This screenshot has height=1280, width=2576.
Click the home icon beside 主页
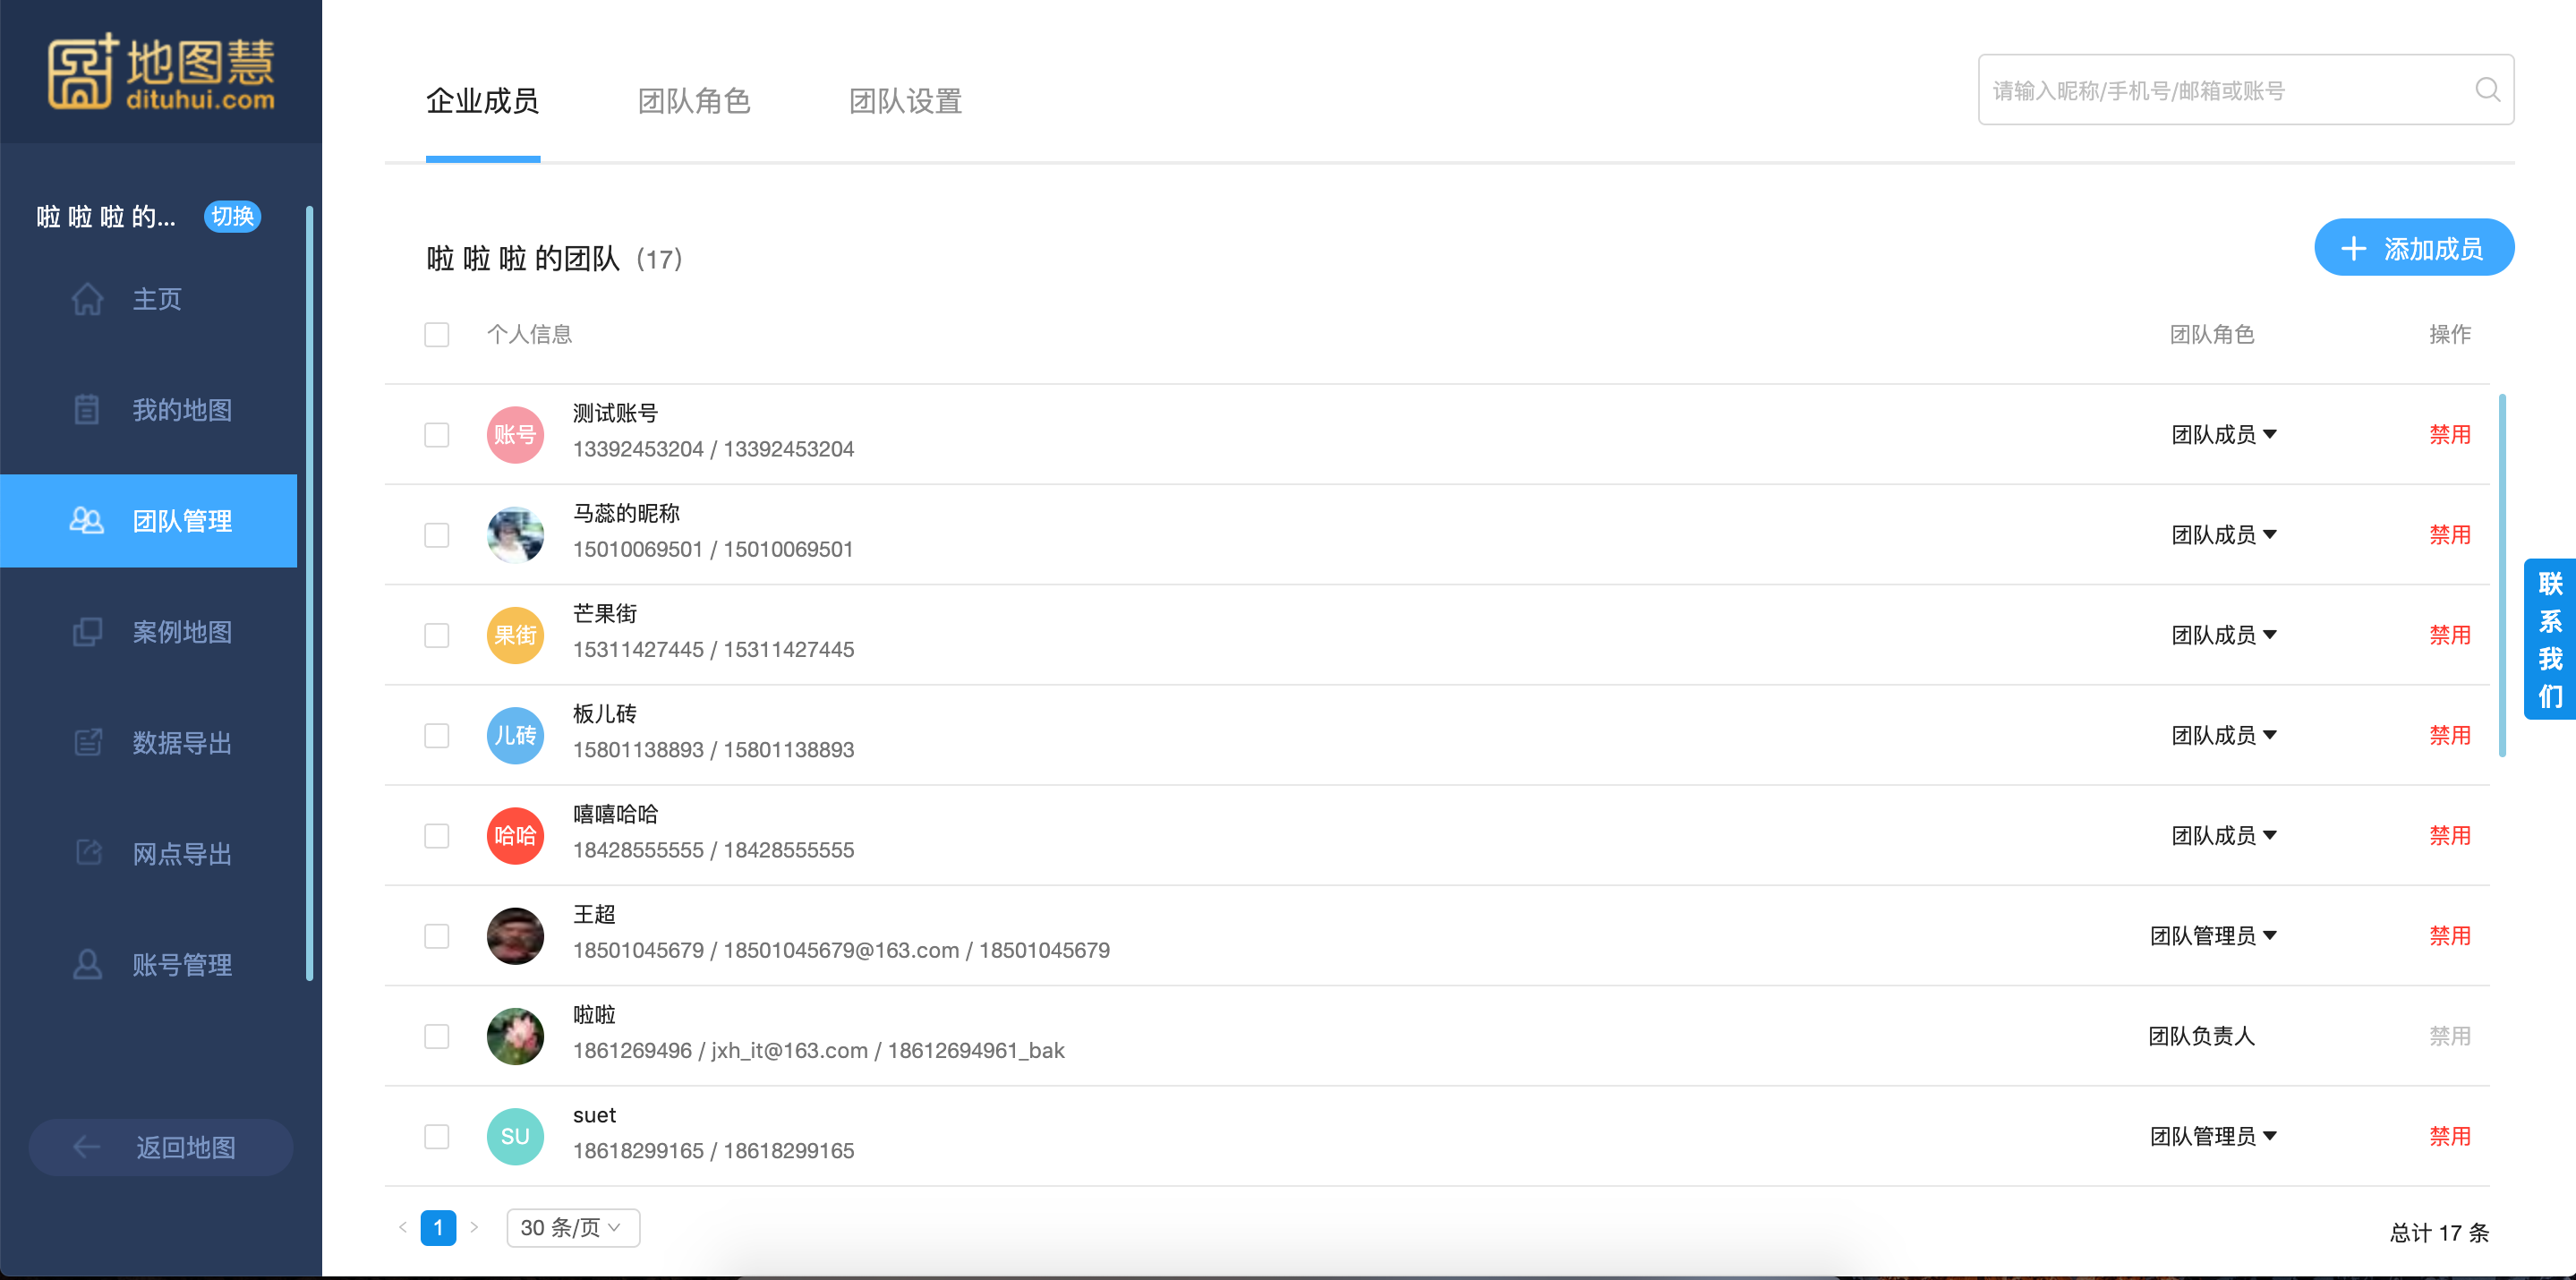(x=87, y=299)
